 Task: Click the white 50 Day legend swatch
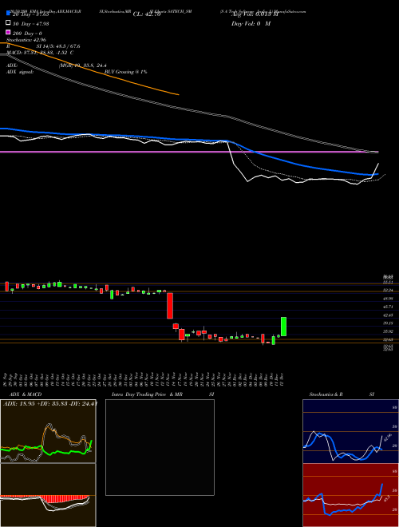[x=8, y=22]
